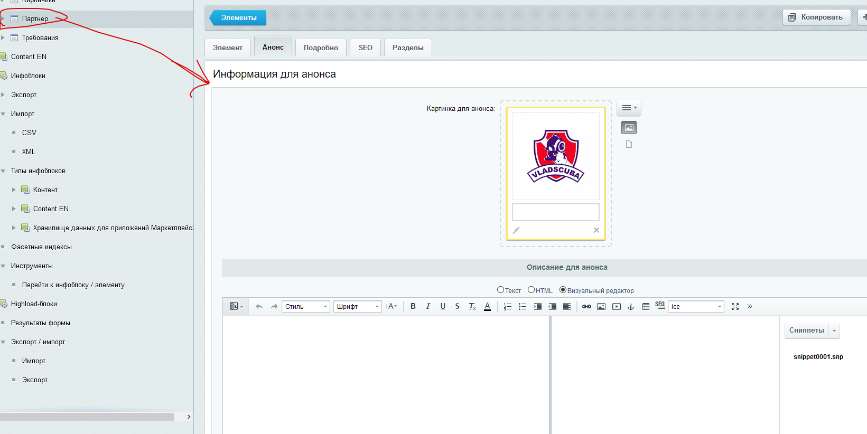This screenshot has width=867, height=434.
Task: Collapse the Импорт tree node
Action: point(3,114)
